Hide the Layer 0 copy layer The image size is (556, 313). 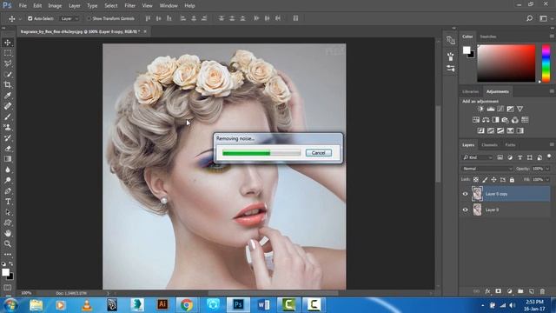pos(466,194)
